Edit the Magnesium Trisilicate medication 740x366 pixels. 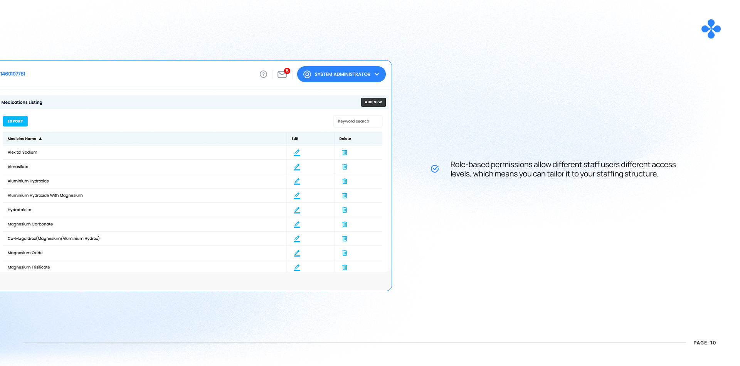click(297, 267)
